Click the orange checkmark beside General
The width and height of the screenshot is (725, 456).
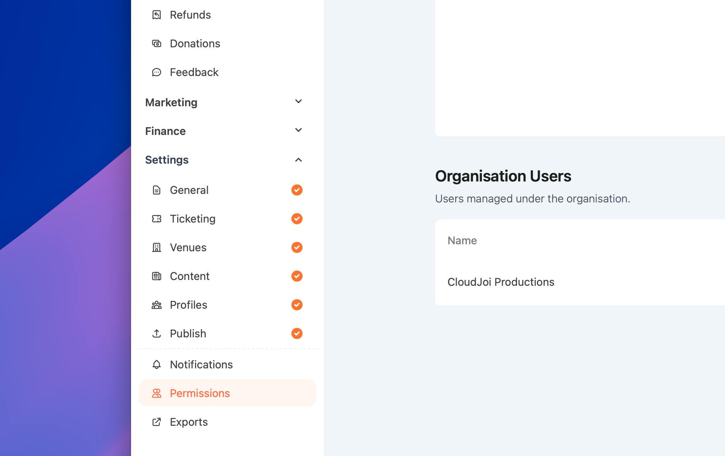pyautogui.click(x=297, y=190)
